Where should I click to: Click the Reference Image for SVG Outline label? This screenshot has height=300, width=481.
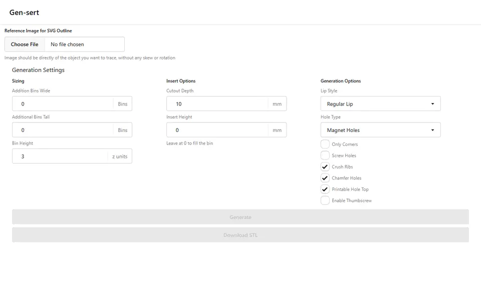point(39,31)
